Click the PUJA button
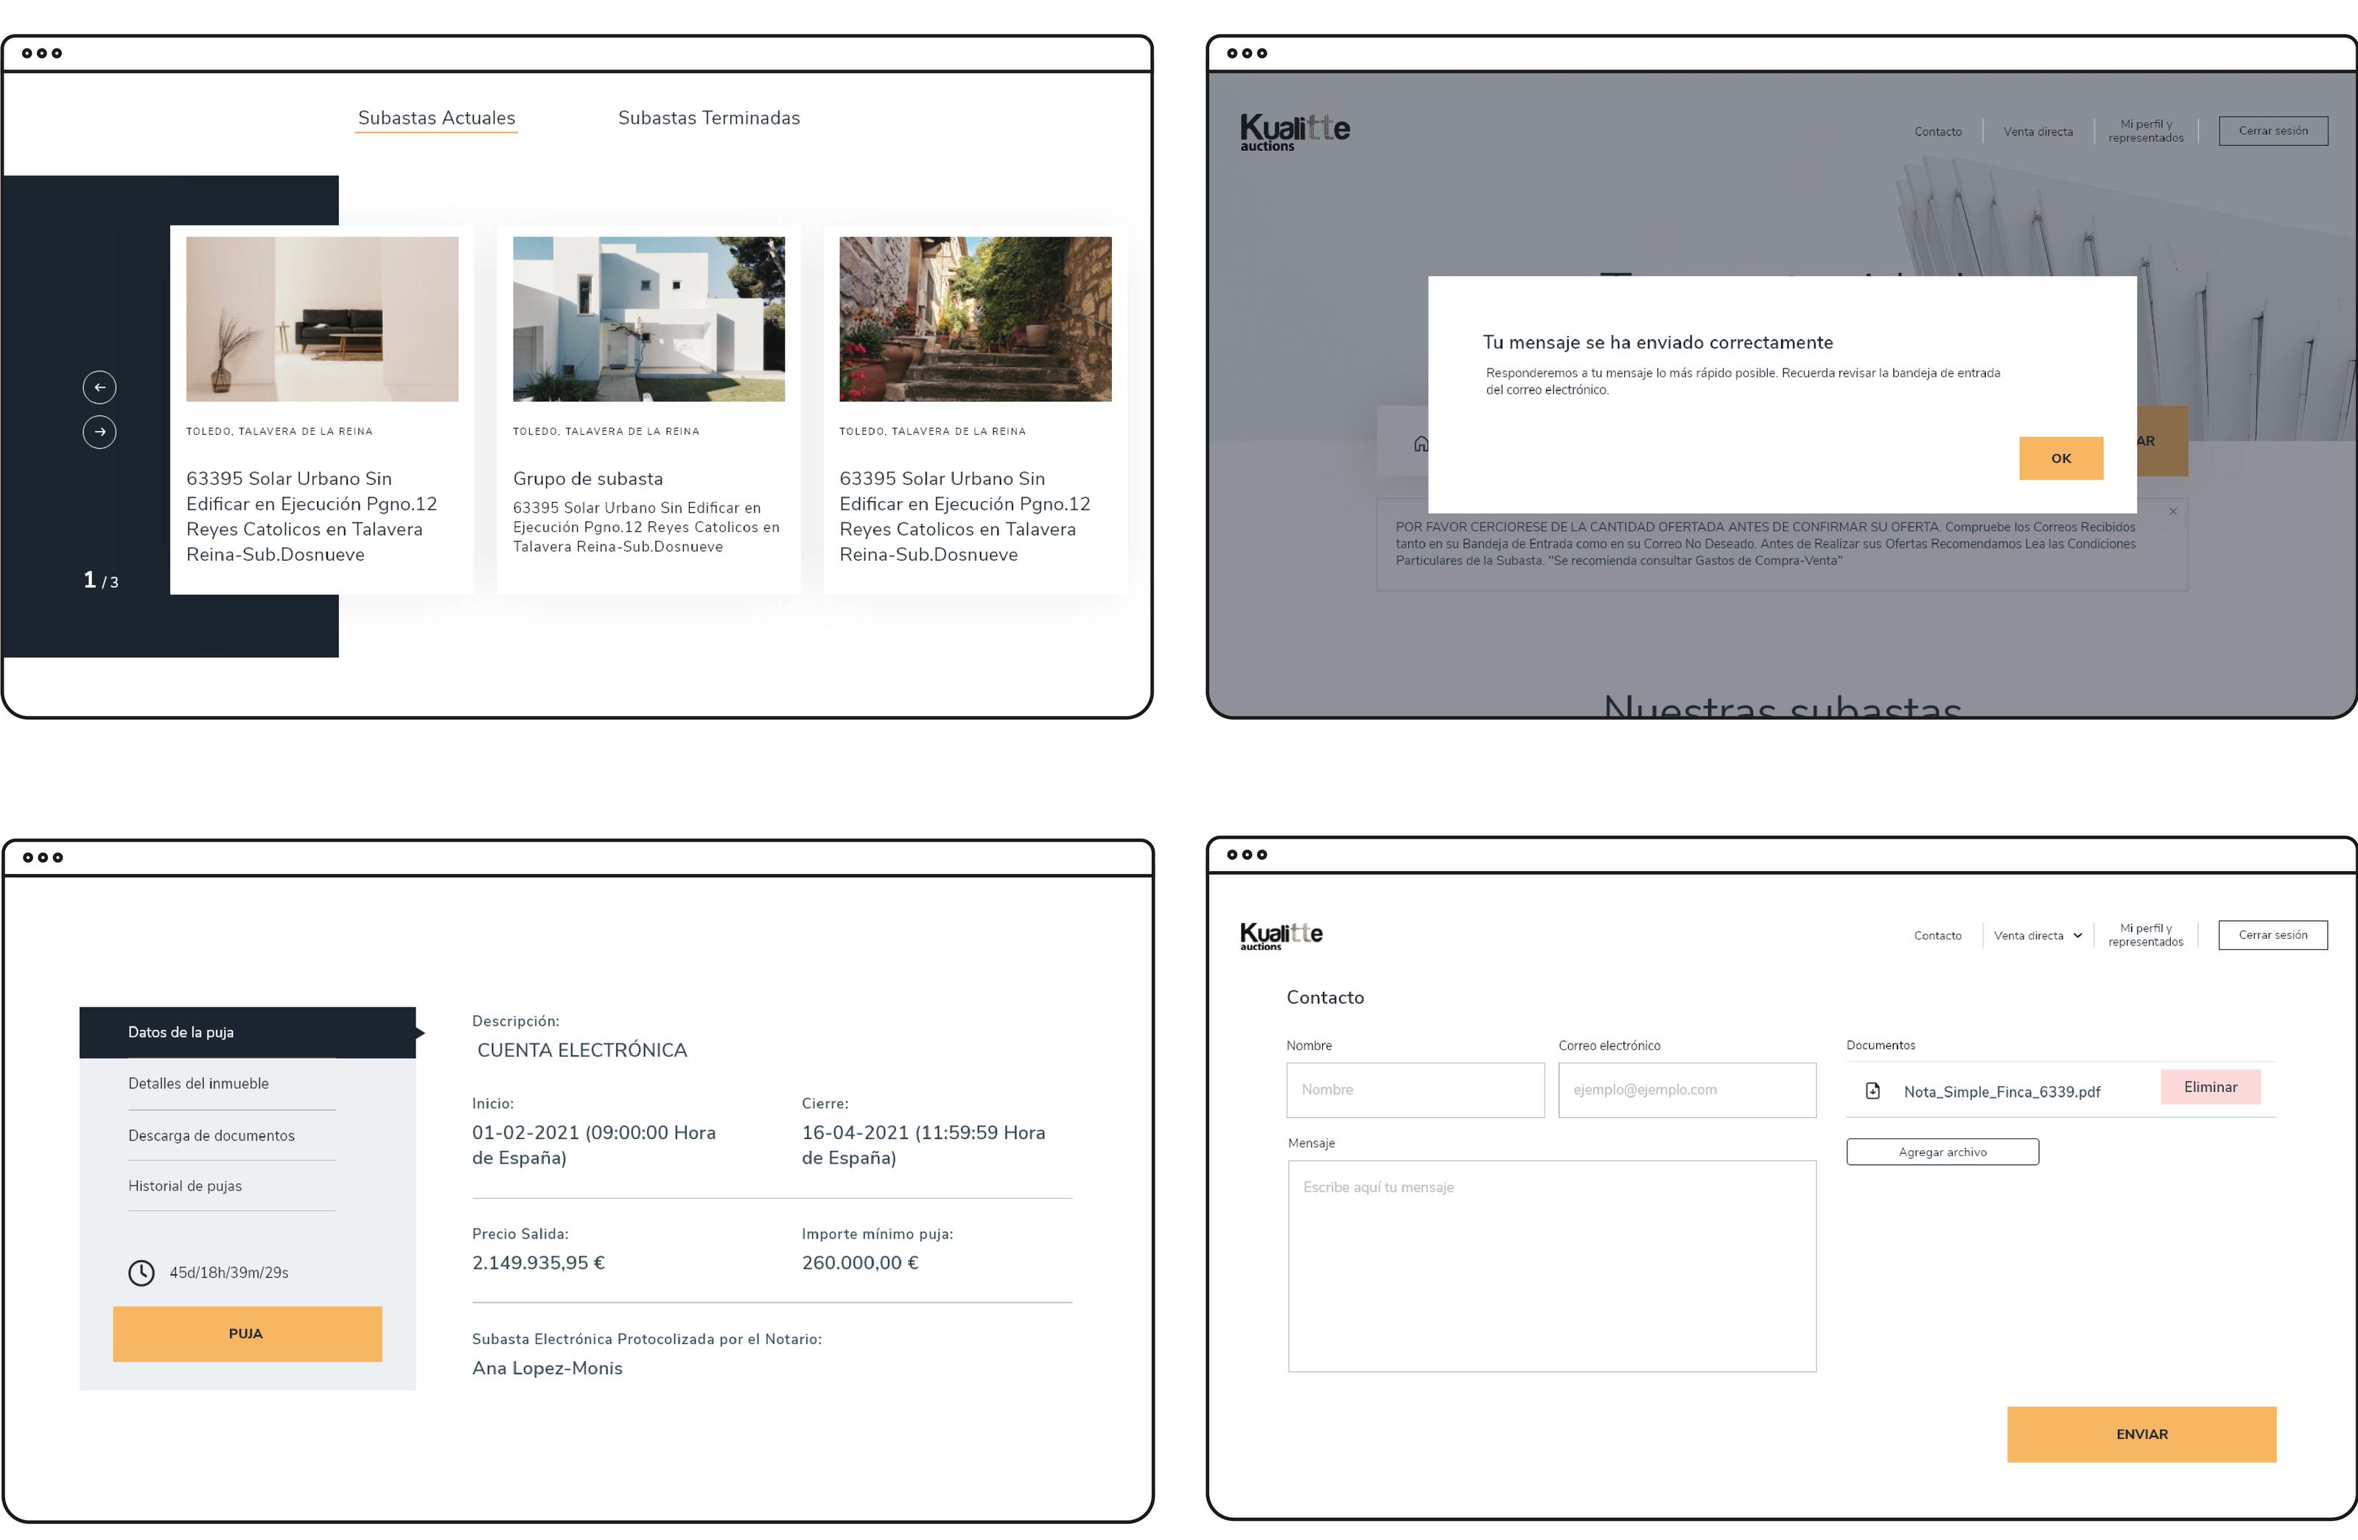Screen dimensions: 2358x1540 pos(248,1334)
